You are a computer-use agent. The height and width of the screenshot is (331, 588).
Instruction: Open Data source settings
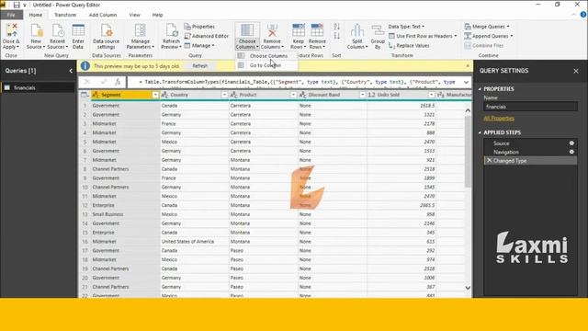point(107,36)
